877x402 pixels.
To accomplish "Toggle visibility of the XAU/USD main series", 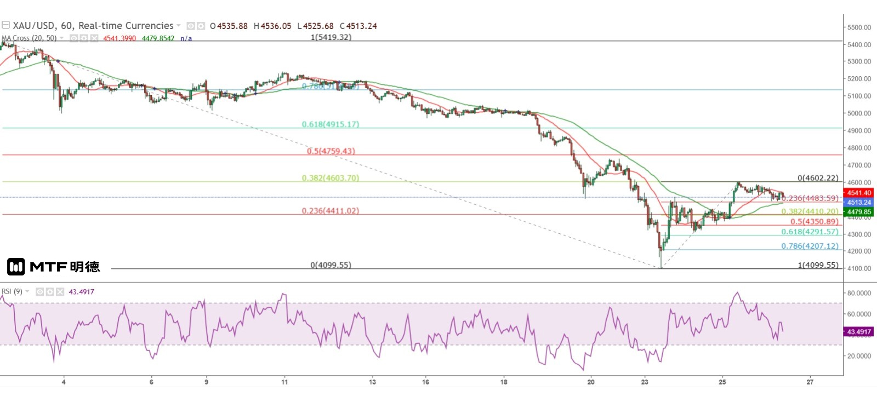I will (x=191, y=26).
